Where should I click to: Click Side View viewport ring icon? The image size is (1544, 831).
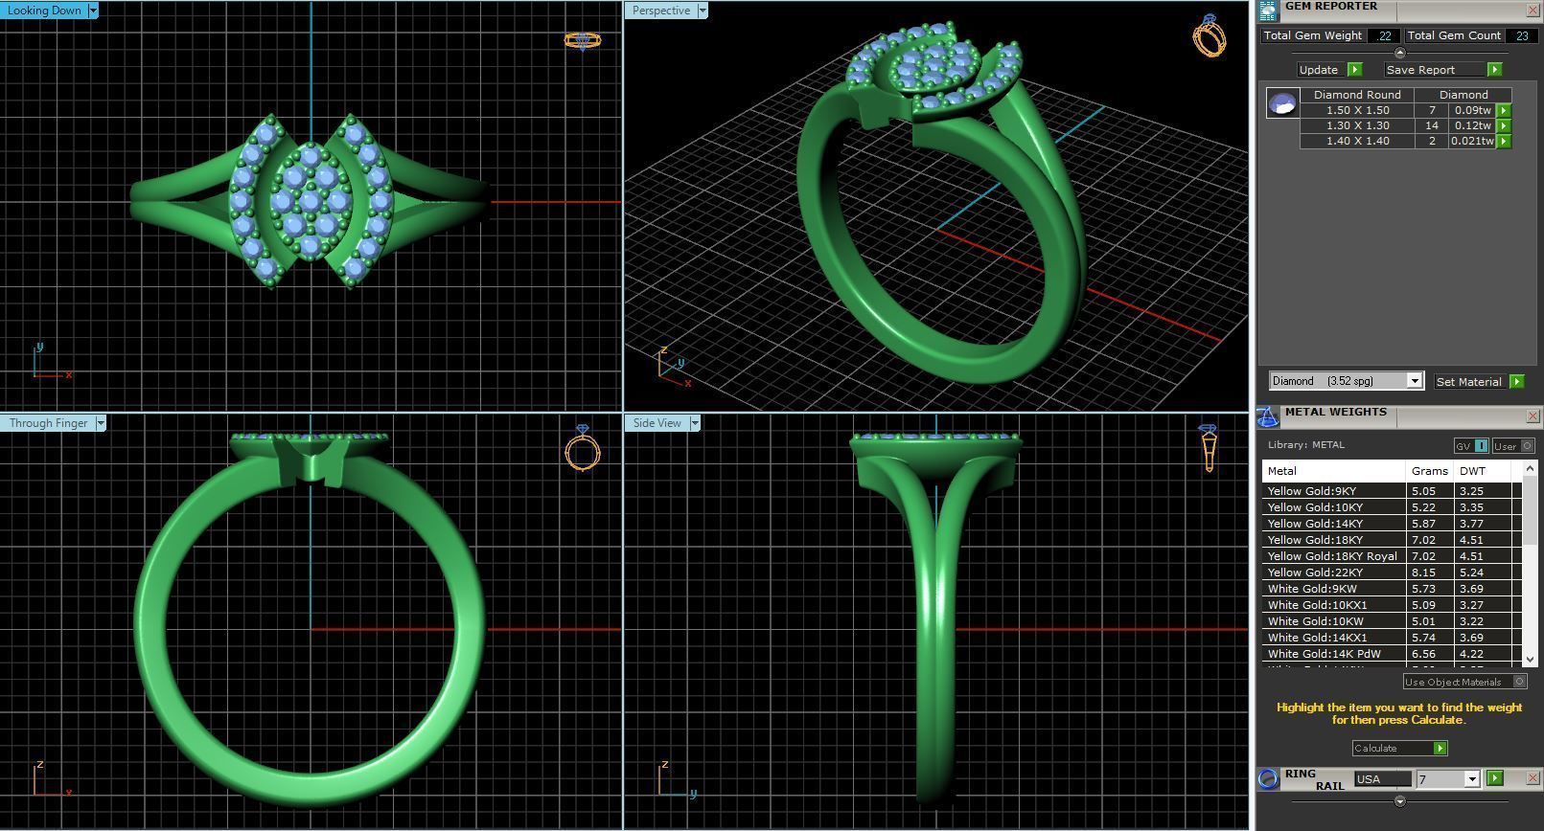click(x=1208, y=448)
